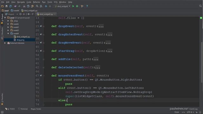Click the Favorites side tab
203x114 pixels.
2,99
